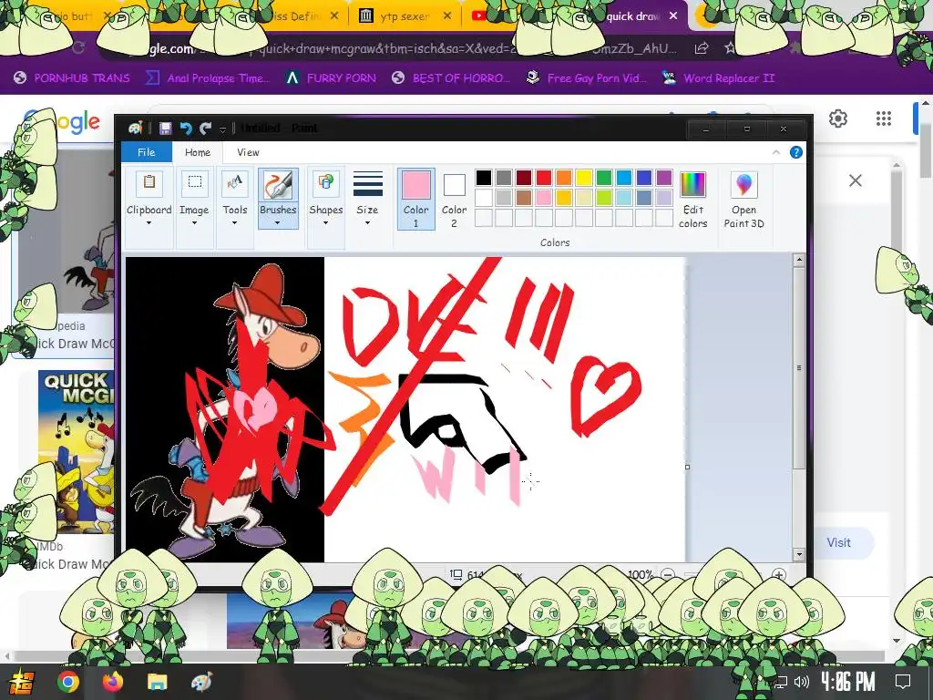This screenshot has height=700, width=933.
Task: Pick the green palette swatch
Action: pos(604,178)
